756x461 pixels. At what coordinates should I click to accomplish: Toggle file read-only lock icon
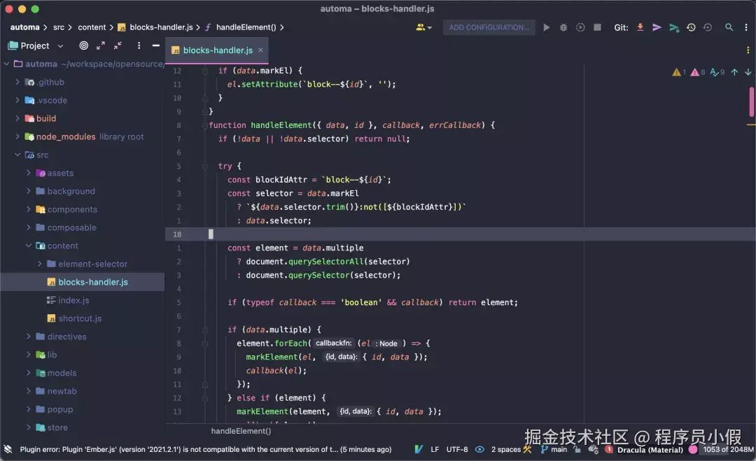pyautogui.click(x=577, y=449)
